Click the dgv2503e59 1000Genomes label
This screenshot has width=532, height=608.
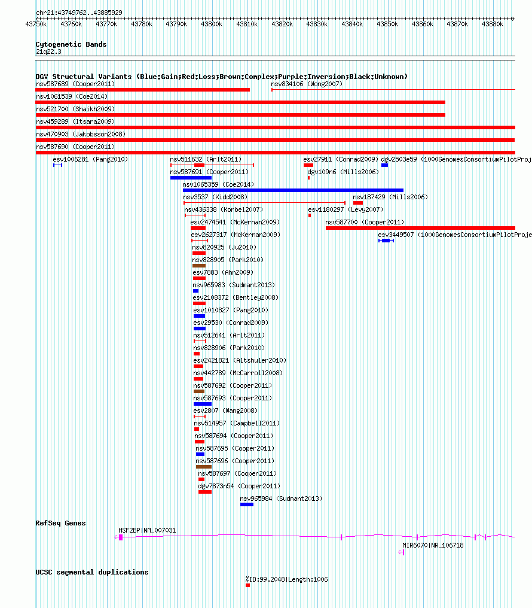[x=456, y=159]
